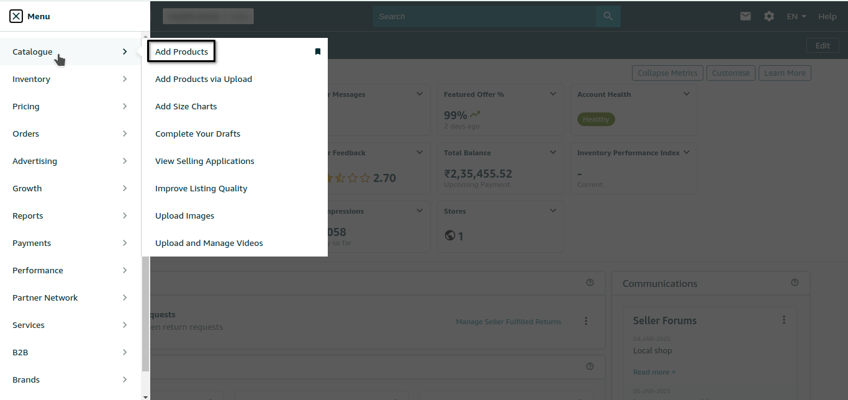Expand the Growth menu chevron
The height and width of the screenshot is (400, 848).
pyautogui.click(x=125, y=188)
